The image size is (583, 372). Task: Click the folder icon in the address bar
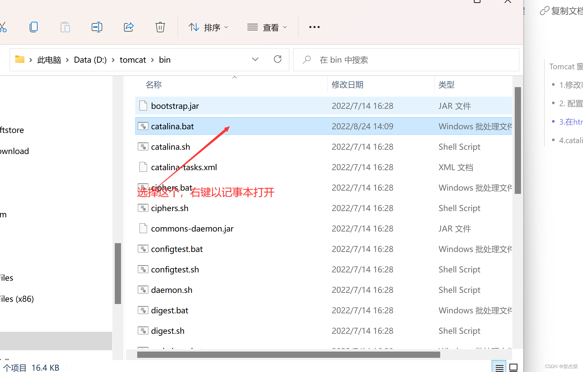click(x=20, y=59)
